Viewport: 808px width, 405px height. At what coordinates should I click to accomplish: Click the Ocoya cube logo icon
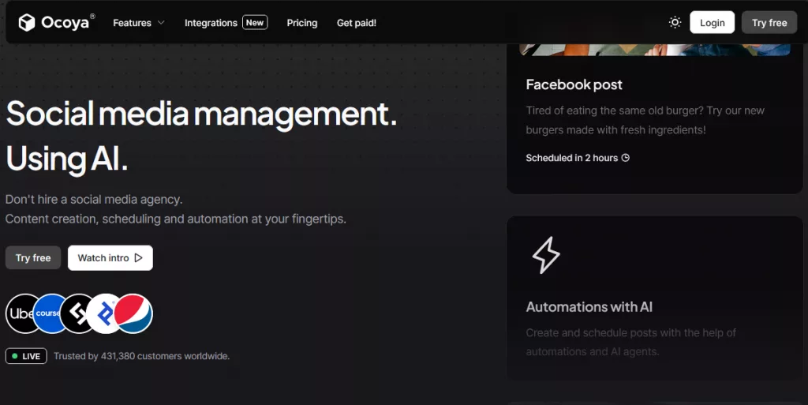(x=27, y=23)
